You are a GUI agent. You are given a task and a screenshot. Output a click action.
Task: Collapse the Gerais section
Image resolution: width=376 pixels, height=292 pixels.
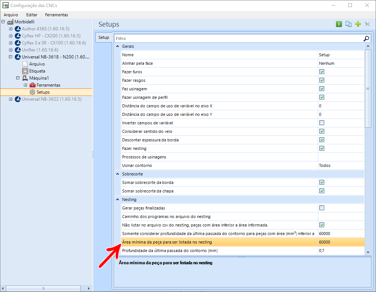click(118, 46)
